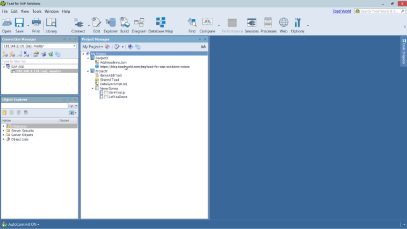Open the Tools menu
This screenshot has width=407, height=229.
[x=37, y=11]
